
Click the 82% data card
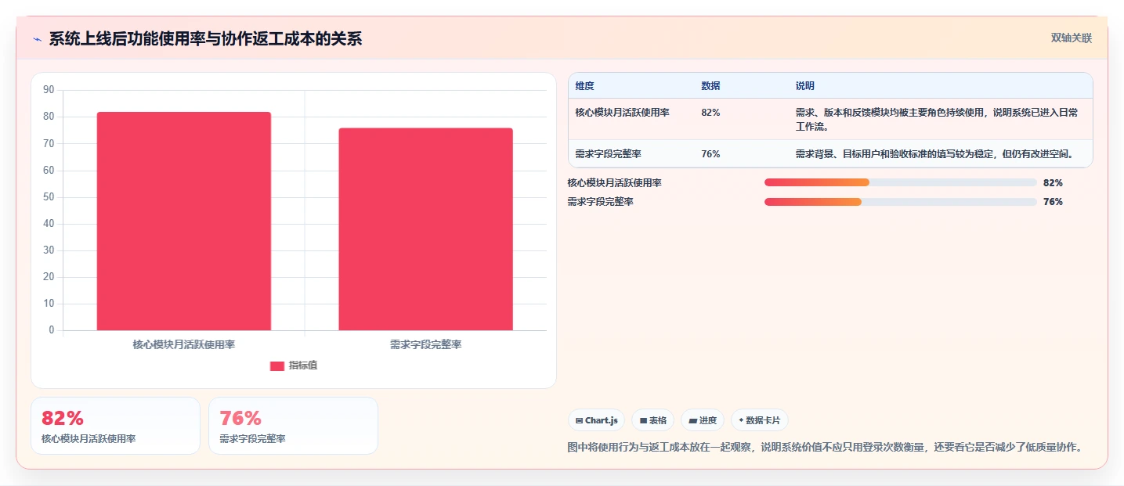[116, 426]
